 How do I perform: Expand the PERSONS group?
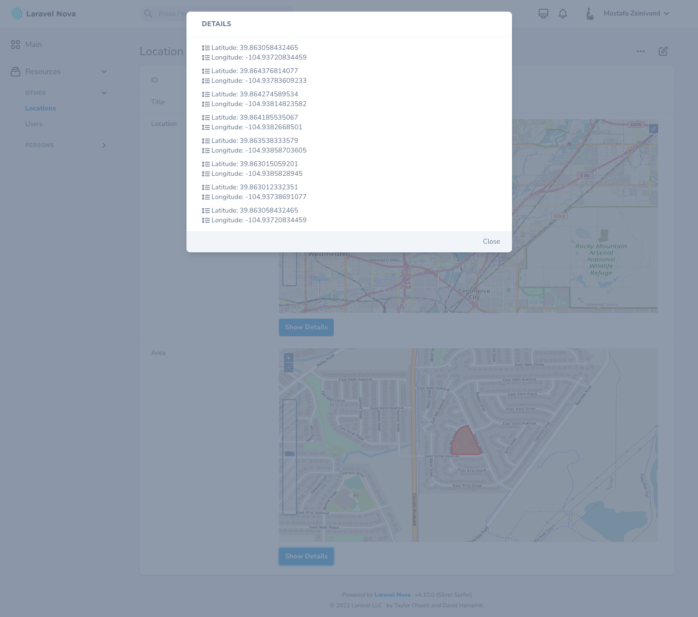[104, 145]
